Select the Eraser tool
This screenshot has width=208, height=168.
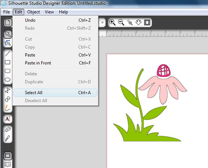click(8, 130)
